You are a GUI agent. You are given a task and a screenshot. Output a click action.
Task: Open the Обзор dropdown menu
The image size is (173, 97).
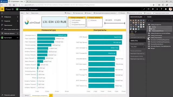(68, 13)
